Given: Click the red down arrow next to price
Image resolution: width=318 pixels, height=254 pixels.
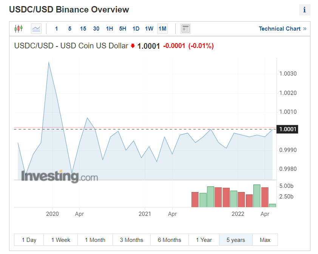Looking at the screenshot, I should click(x=133, y=46).
